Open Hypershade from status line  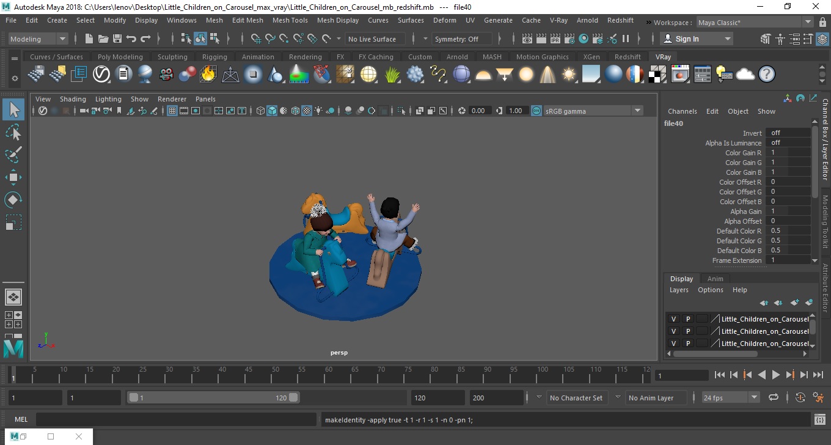[584, 39]
